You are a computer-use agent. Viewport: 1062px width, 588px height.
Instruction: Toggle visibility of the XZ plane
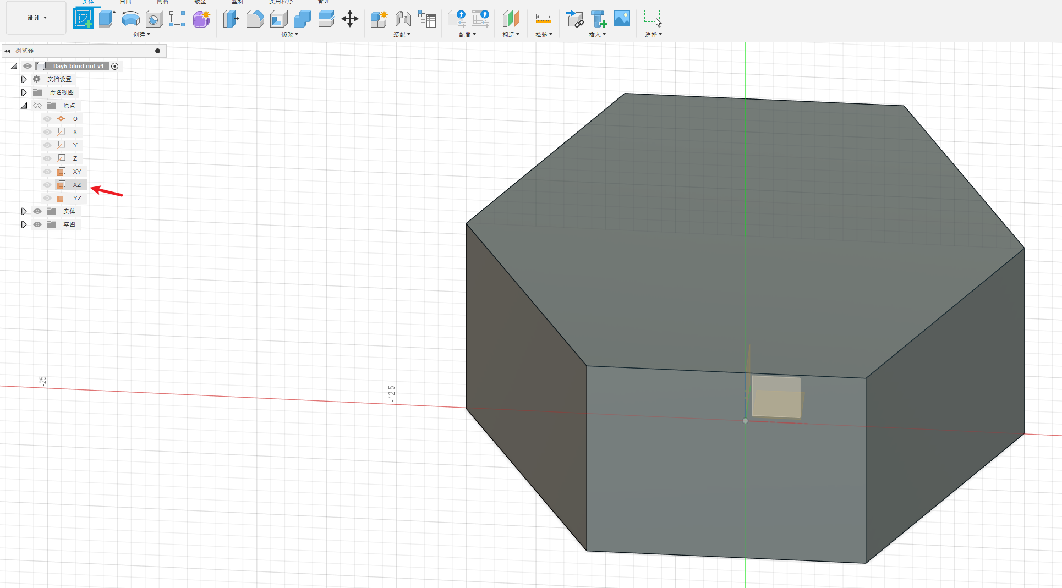tap(47, 185)
